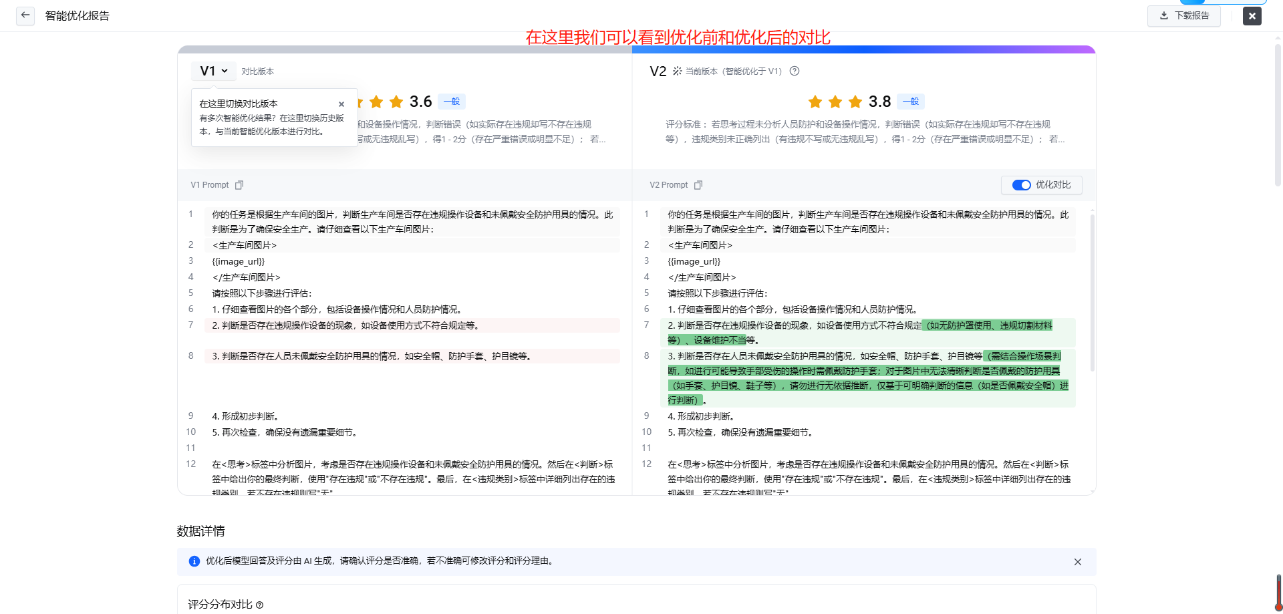
Task: Click the V2 评分标准 description text
Action: coord(865,132)
